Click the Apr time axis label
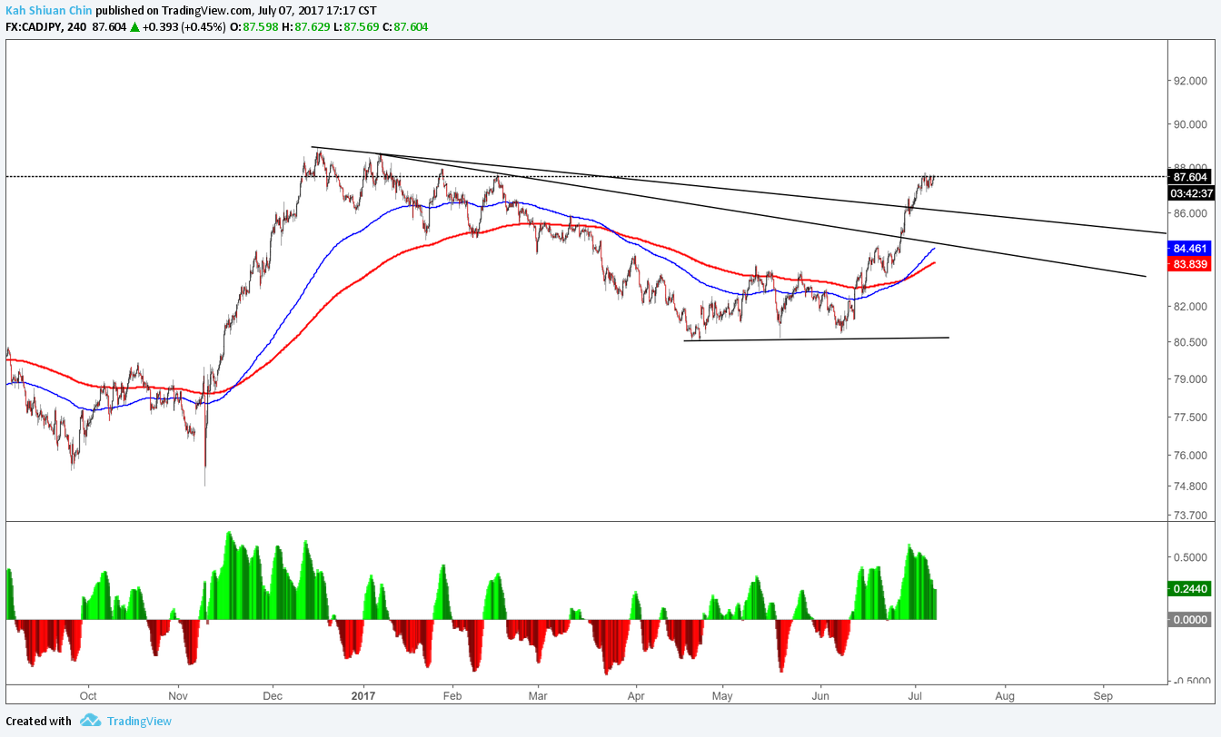This screenshot has width=1221, height=737. 634,696
